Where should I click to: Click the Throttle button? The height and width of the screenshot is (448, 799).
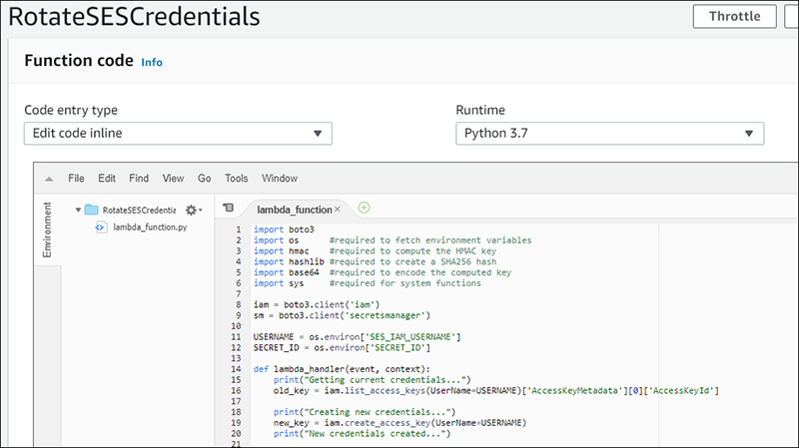click(x=734, y=16)
